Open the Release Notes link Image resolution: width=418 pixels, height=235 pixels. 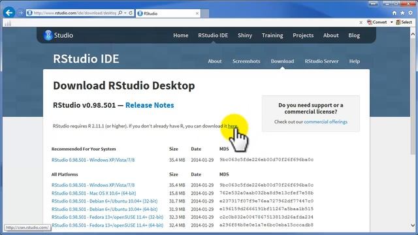[x=150, y=105]
